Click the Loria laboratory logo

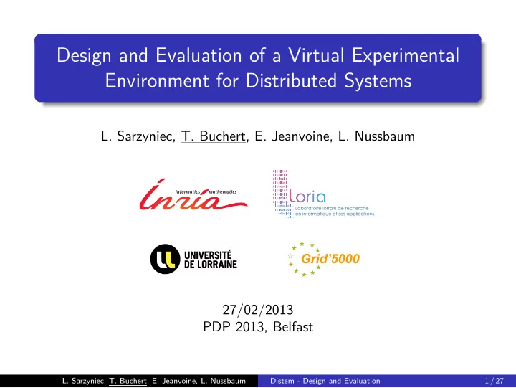(323, 194)
